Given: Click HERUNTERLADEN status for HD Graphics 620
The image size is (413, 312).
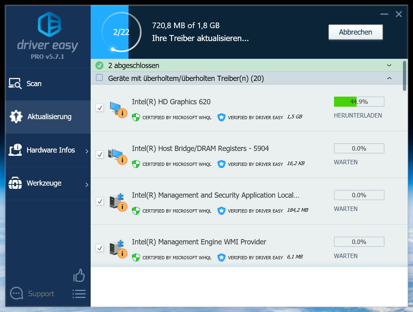Looking at the screenshot, I should pyautogui.click(x=358, y=116).
